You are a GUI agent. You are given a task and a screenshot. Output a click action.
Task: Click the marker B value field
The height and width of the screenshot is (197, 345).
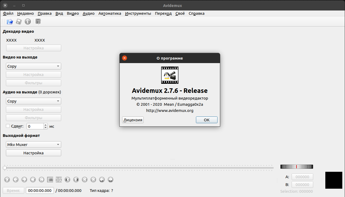pyautogui.click(x=302, y=185)
